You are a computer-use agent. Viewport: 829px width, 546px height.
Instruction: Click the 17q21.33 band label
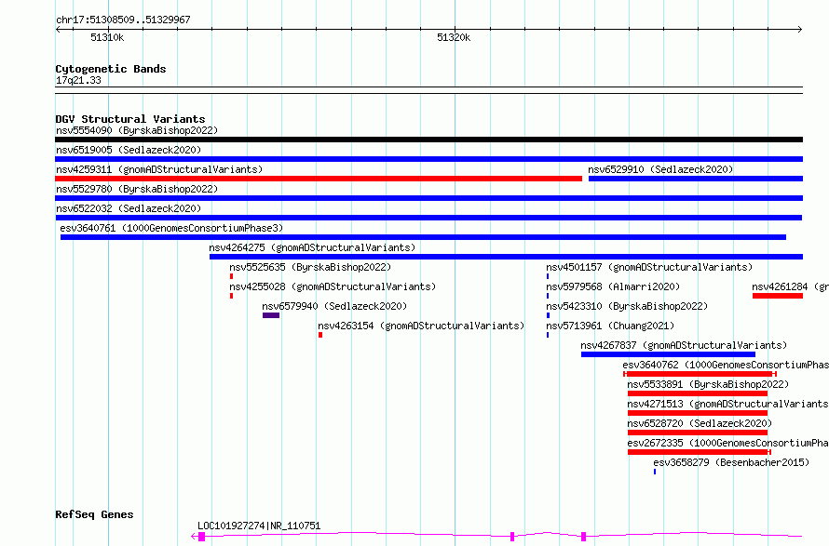[x=78, y=80]
